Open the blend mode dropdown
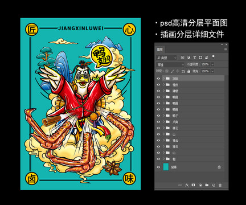 click(x=170, y=64)
